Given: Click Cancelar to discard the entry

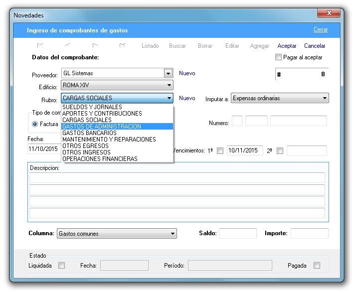Looking at the screenshot, I should click(315, 46).
